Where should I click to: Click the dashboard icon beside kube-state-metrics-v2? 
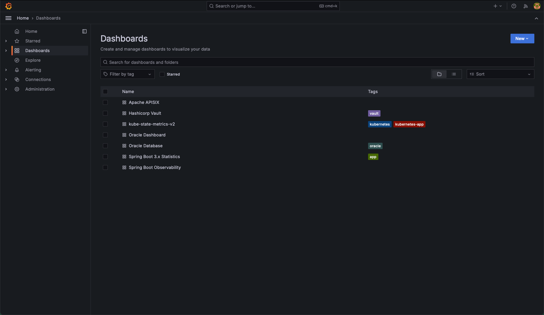tap(124, 124)
